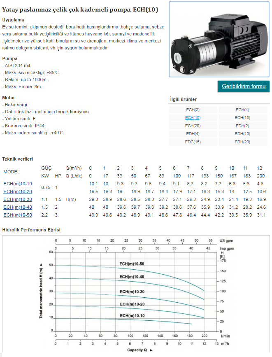Click the İlgili ürünler heading
Screen dimensions: 272x357
[184, 99]
